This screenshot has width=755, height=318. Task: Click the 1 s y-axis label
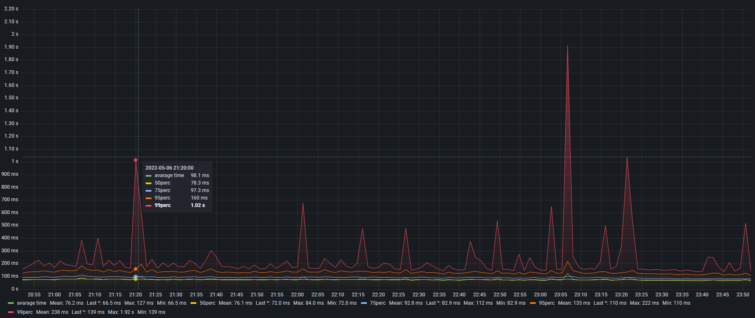15,161
